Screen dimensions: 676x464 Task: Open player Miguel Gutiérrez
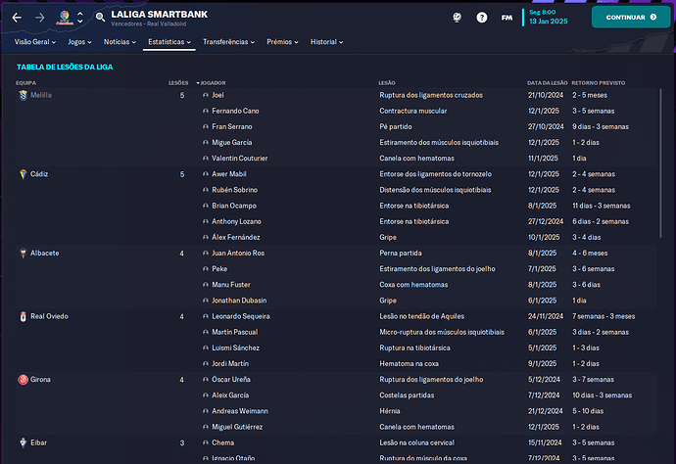point(237,427)
